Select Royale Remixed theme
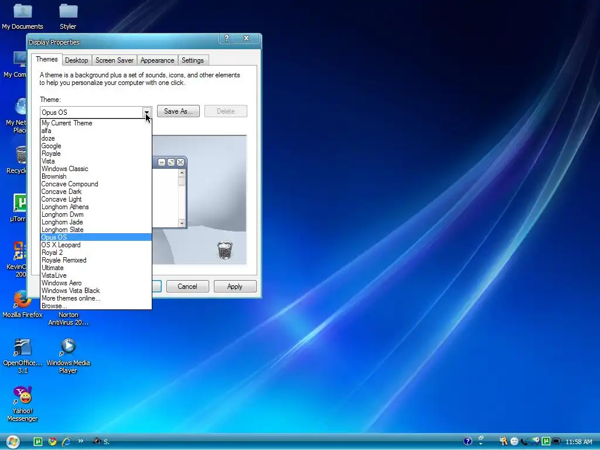This screenshot has width=600, height=450. 96,260
